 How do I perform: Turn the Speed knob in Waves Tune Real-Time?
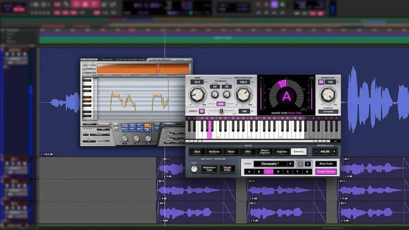click(x=197, y=95)
